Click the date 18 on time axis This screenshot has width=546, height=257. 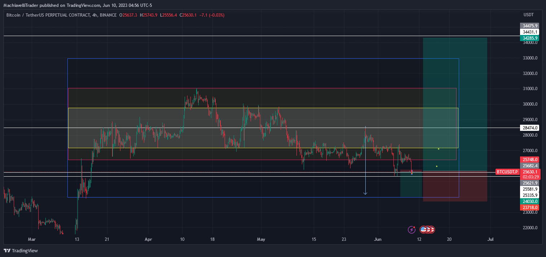(x=212, y=239)
